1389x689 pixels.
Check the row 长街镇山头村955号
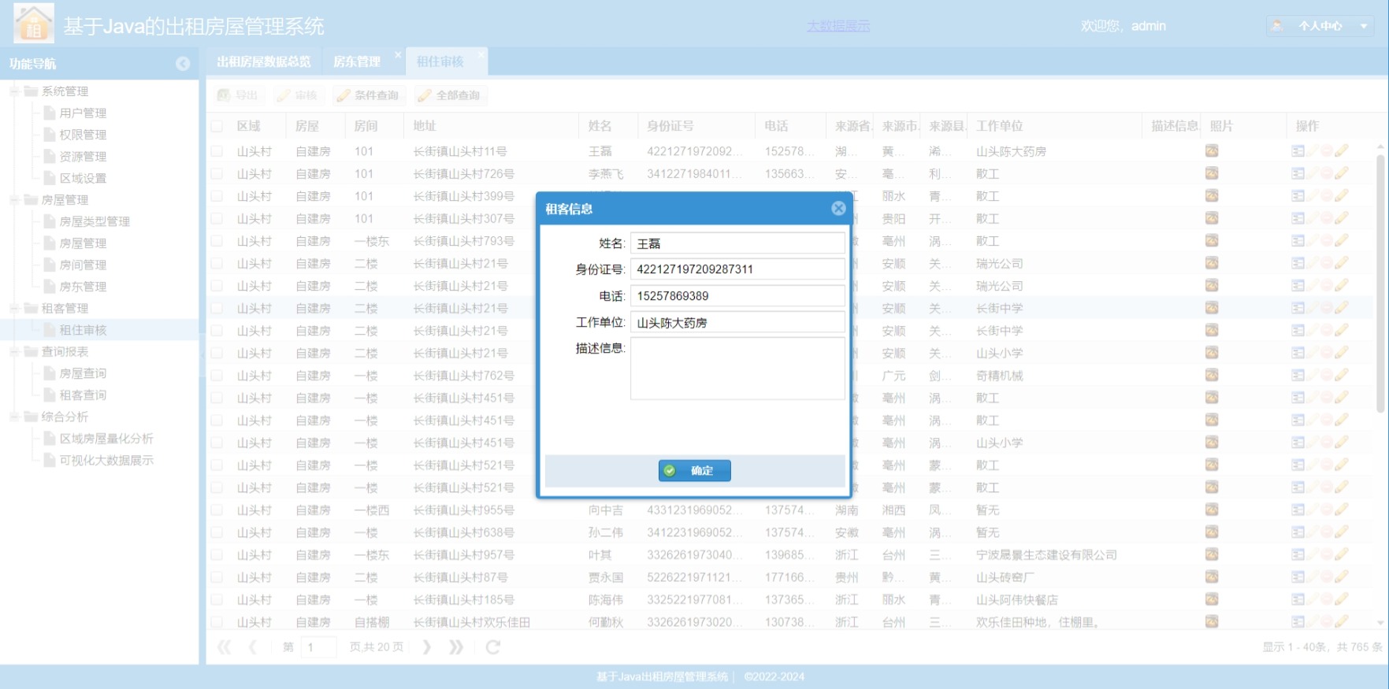point(217,510)
